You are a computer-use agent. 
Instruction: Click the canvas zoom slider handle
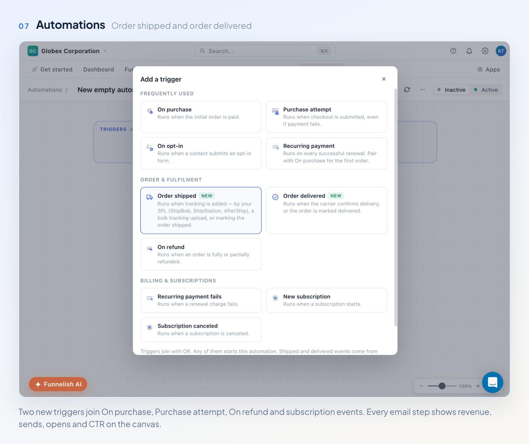pyautogui.click(x=442, y=386)
